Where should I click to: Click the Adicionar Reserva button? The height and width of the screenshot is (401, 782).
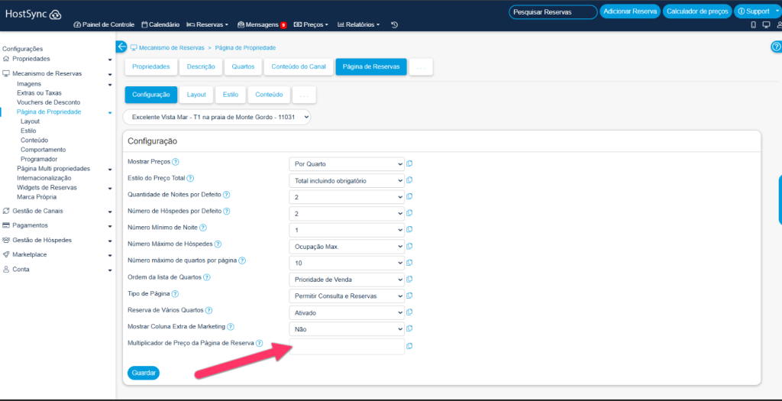pyautogui.click(x=629, y=11)
